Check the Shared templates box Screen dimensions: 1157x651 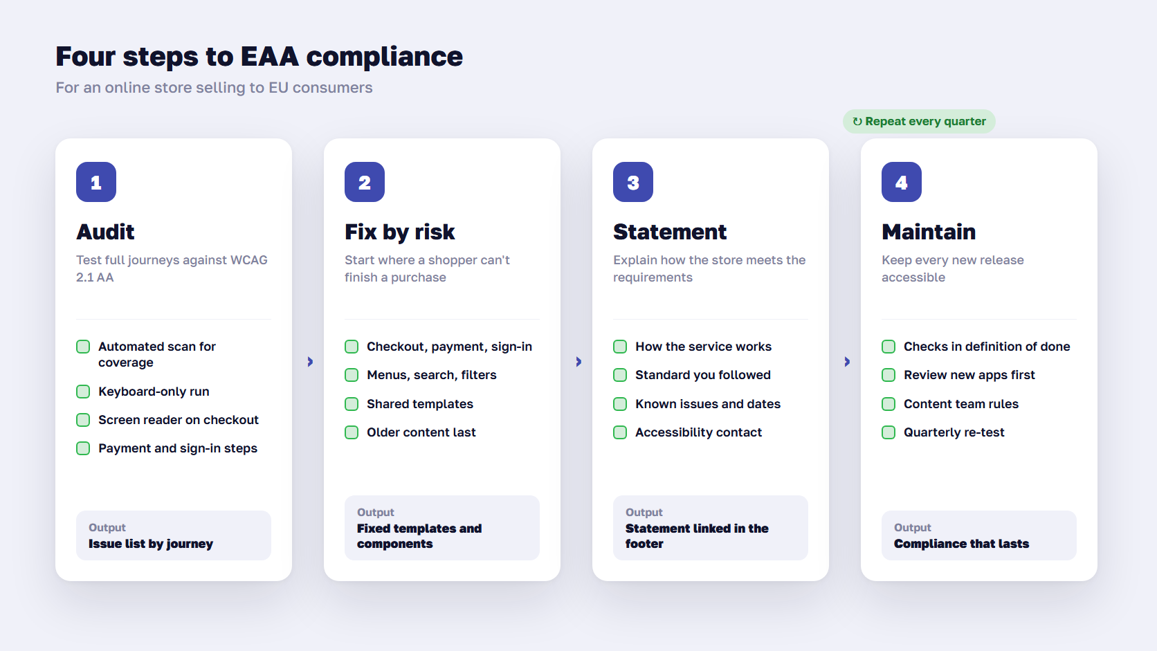352,404
